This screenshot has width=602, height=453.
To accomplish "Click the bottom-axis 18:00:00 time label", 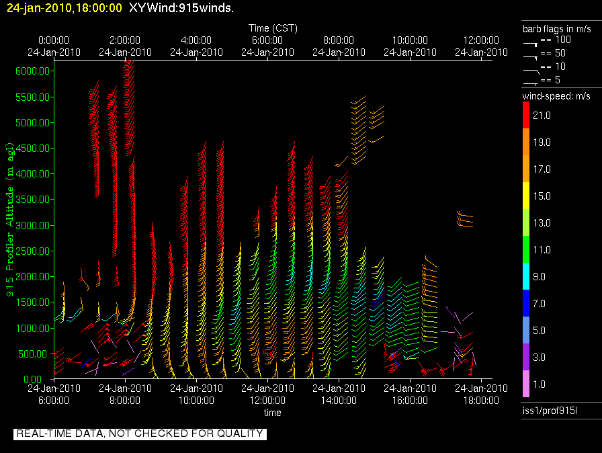I will point(481,401).
